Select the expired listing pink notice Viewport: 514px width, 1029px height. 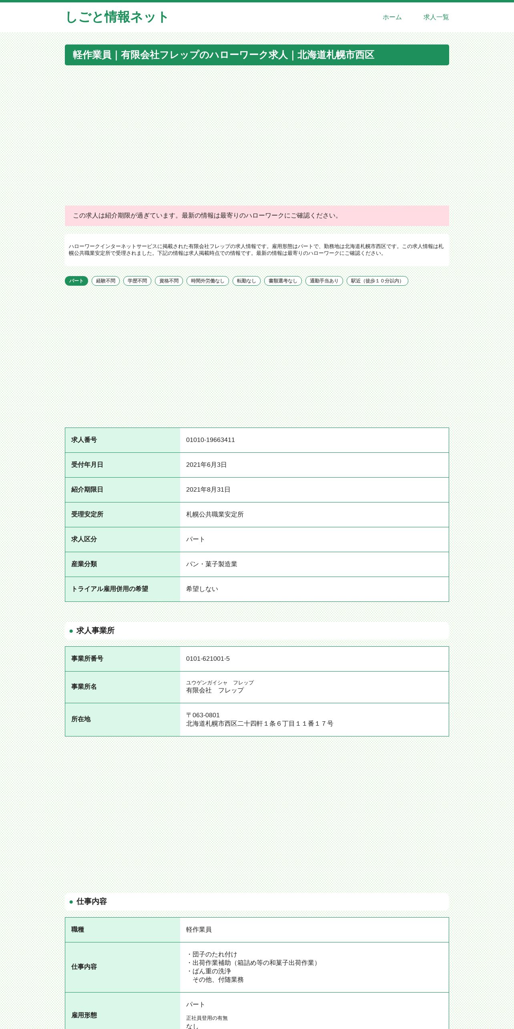coord(257,216)
